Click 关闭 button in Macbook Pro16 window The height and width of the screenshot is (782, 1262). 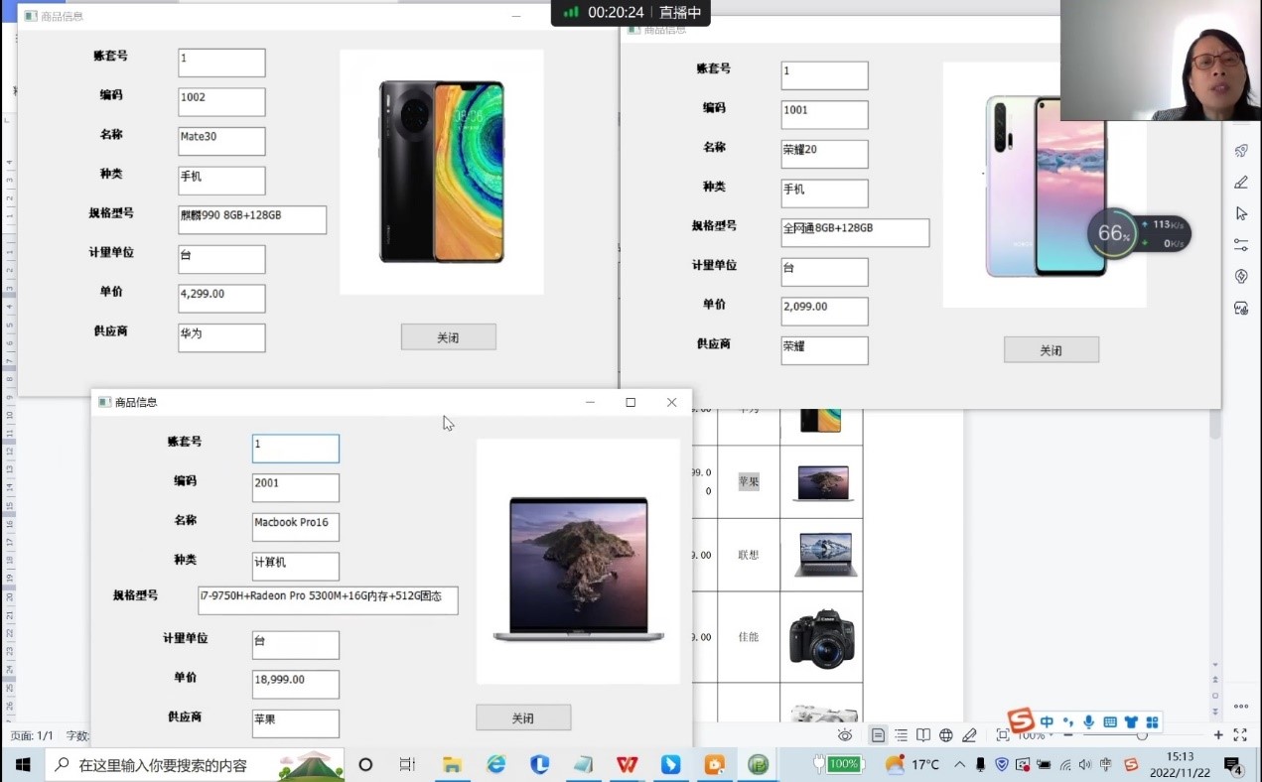tap(523, 717)
